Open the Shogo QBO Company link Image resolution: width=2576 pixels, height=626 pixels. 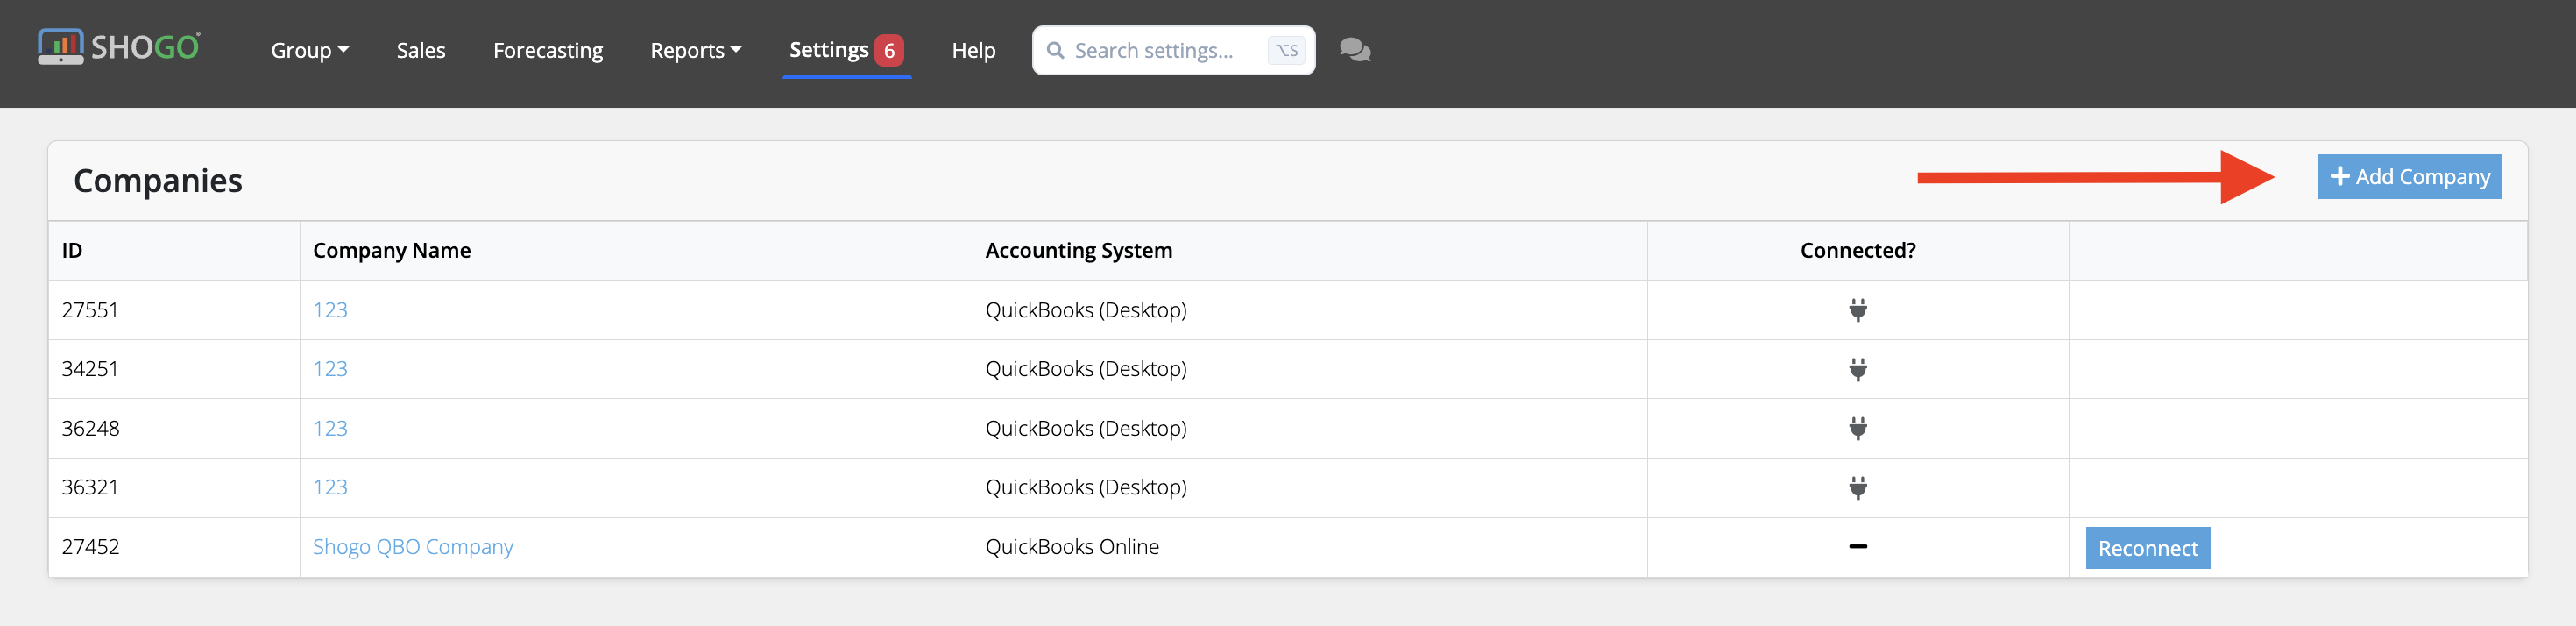tap(413, 547)
